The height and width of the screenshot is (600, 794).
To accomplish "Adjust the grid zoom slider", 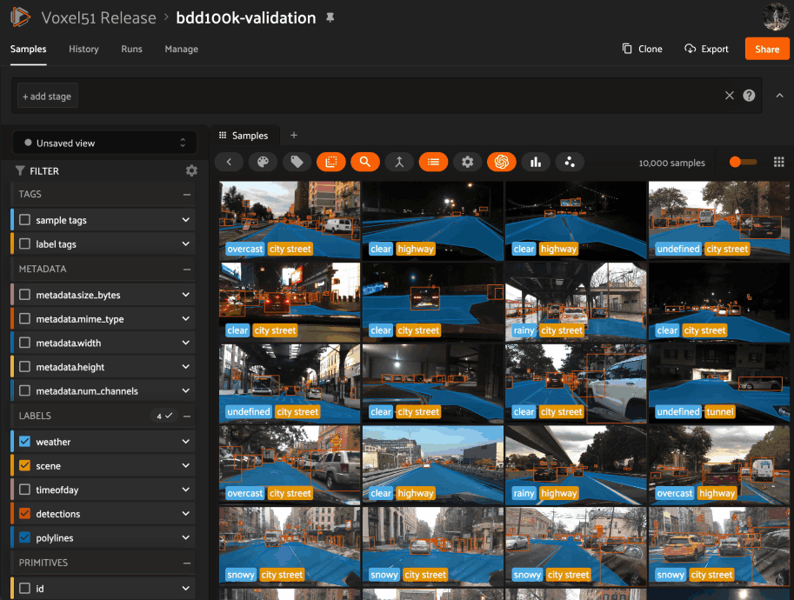I will pyautogui.click(x=743, y=162).
